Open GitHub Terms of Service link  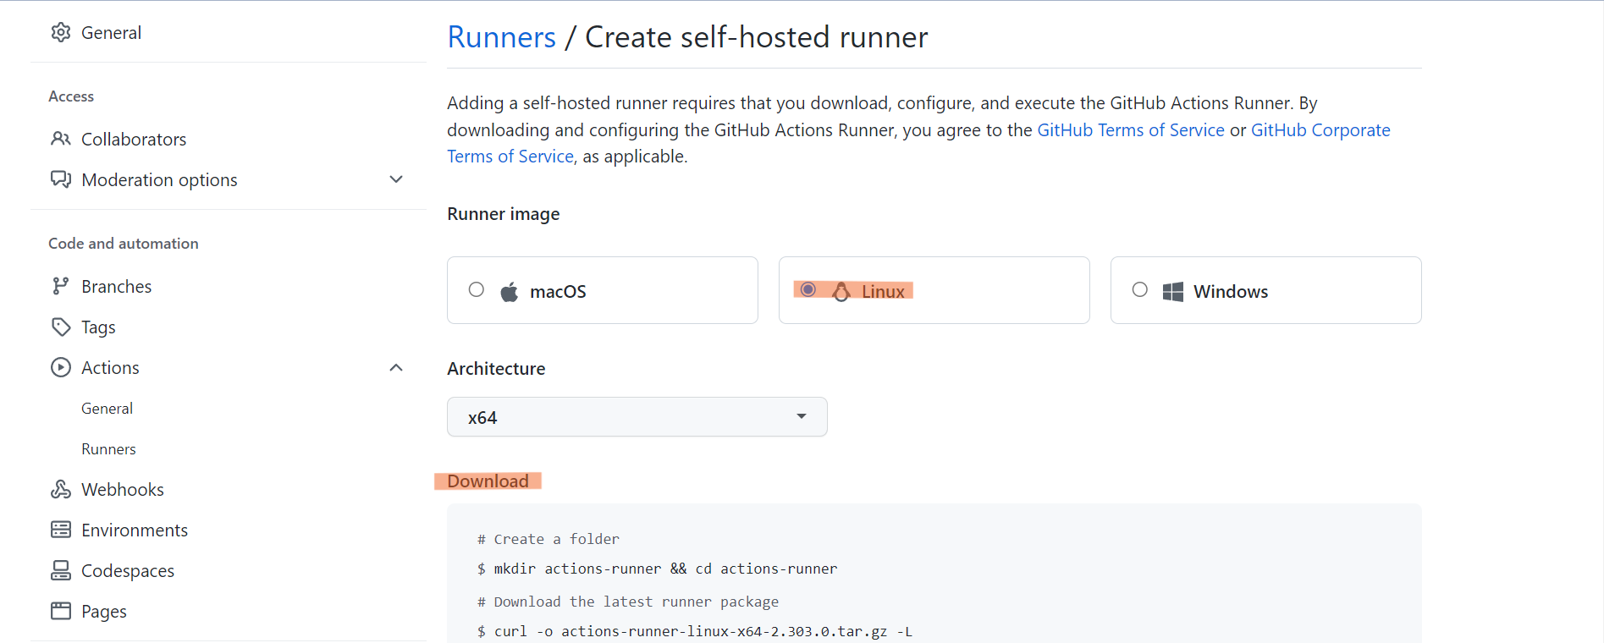(1131, 129)
